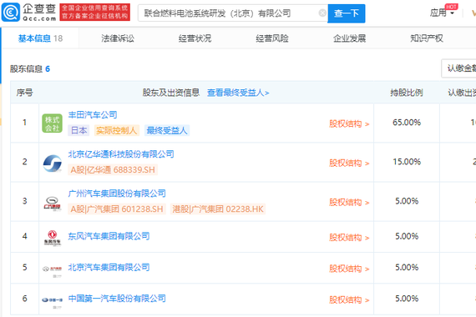
Task: Open 北京亿华通科技股份有限公司 link
Action: click(x=121, y=154)
